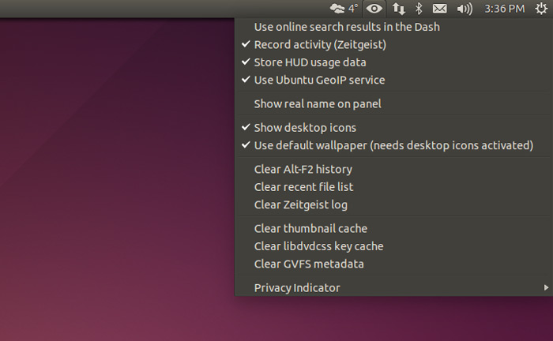The width and height of the screenshot is (553, 341).
Task: Toggle Show real name on panel
Action: tap(318, 103)
